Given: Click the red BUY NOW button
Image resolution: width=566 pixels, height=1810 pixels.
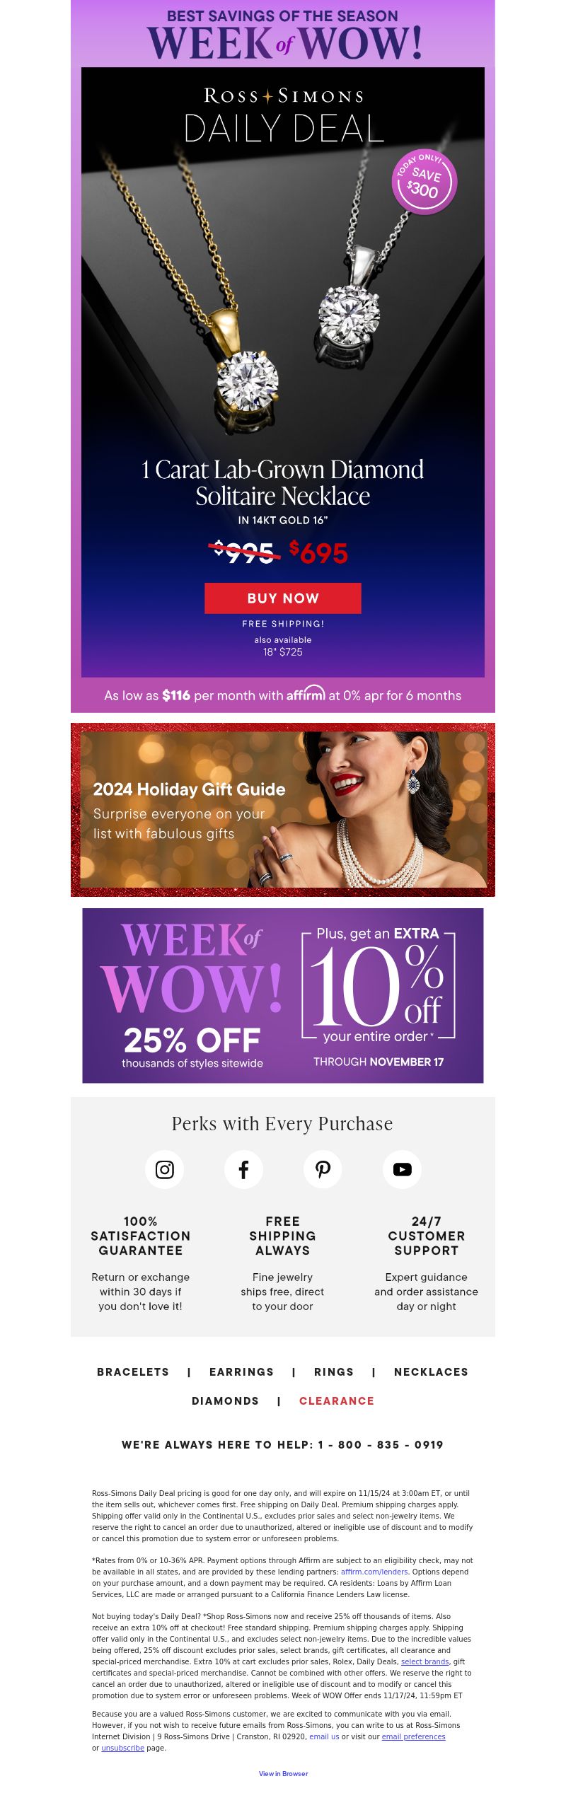Looking at the screenshot, I should coord(283,598).
